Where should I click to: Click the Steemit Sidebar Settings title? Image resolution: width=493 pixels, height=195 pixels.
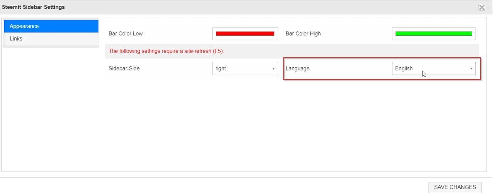34,7
